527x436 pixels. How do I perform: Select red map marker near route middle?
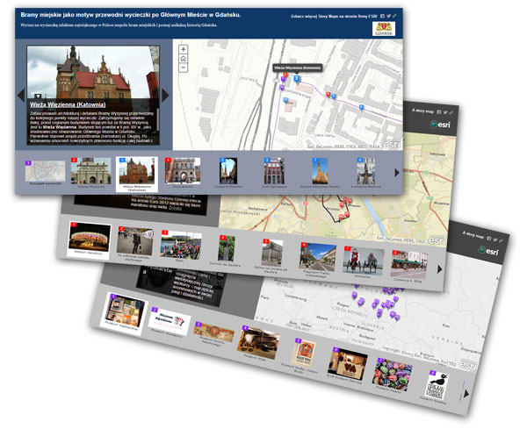[x=328, y=95]
